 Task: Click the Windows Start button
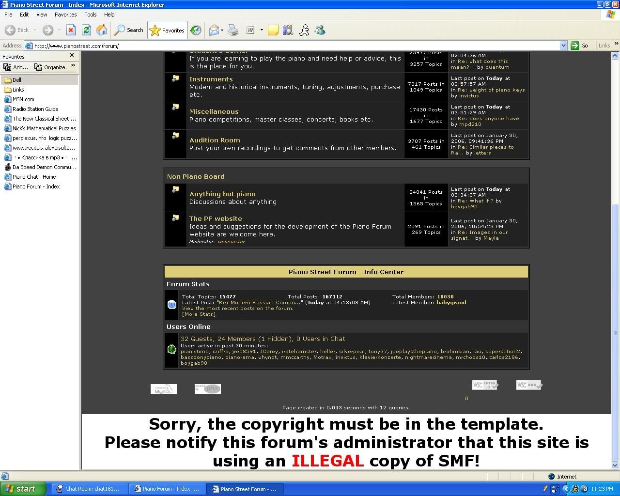click(x=23, y=489)
